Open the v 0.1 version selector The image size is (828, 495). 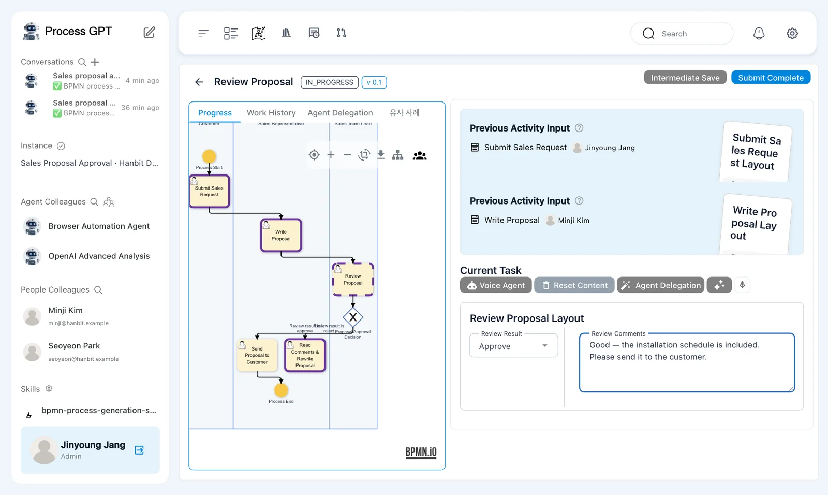[x=374, y=82]
